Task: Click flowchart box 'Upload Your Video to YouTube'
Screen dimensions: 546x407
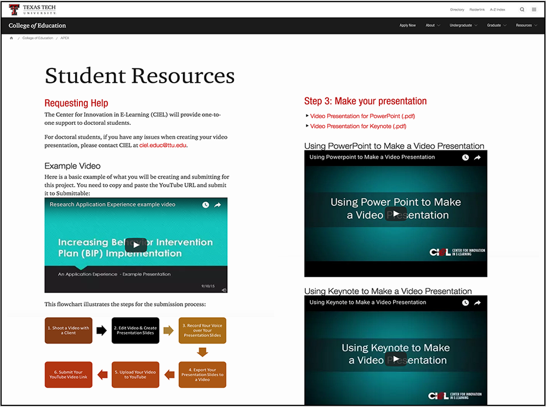Action: [x=135, y=375]
